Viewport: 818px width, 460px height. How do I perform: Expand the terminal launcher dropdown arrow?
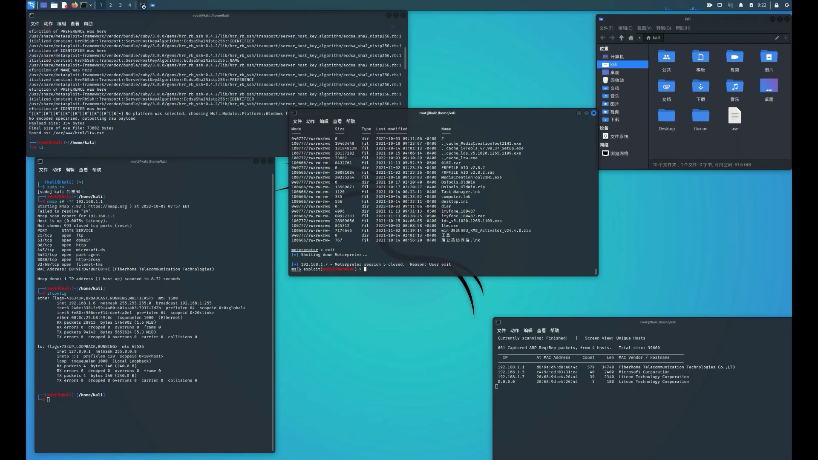[x=91, y=5]
